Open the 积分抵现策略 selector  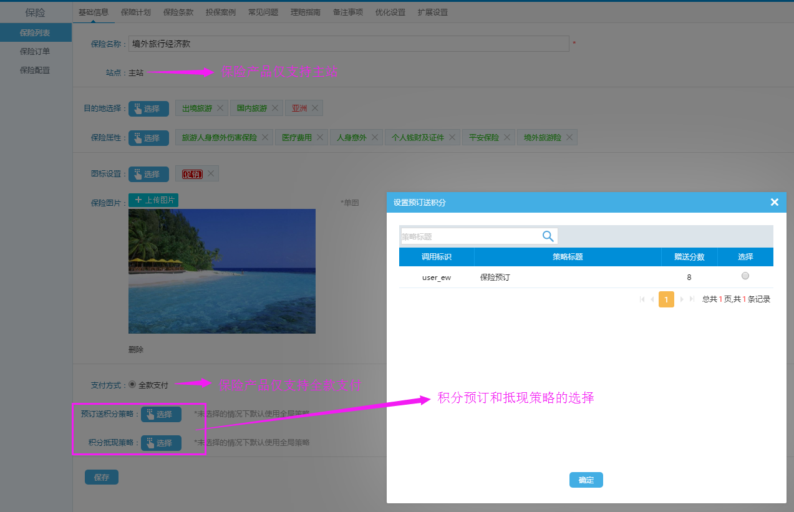pyautogui.click(x=161, y=443)
